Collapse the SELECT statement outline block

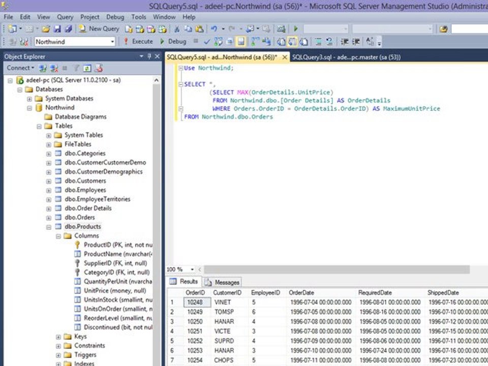pyautogui.click(x=180, y=84)
